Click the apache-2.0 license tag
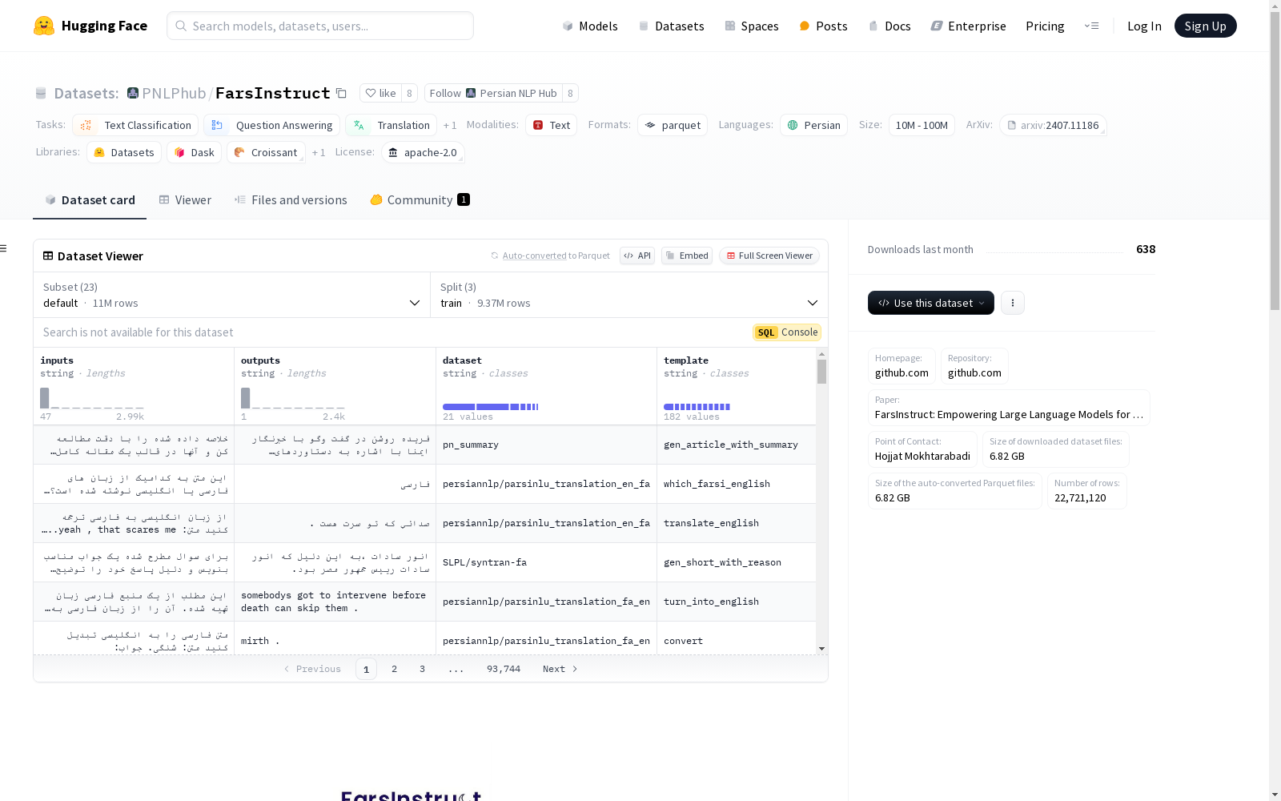The width and height of the screenshot is (1281, 801). tap(423, 152)
